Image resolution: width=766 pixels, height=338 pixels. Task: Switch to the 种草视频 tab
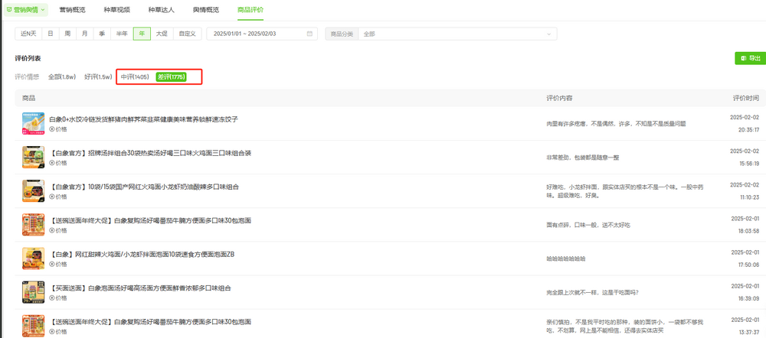(117, 9)
